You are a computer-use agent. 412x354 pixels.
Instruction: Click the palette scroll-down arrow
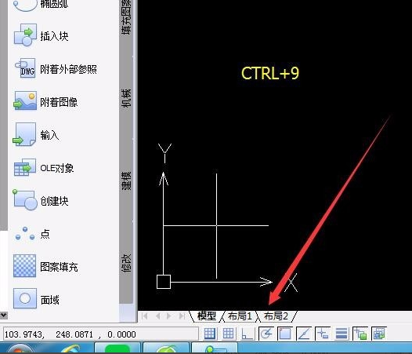pyautogui.click(x=4, y=315)
